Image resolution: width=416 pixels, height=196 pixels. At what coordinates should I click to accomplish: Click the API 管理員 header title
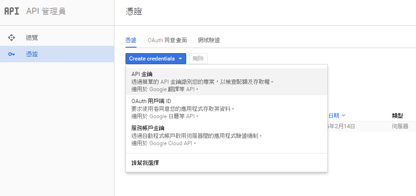[46, 11]
